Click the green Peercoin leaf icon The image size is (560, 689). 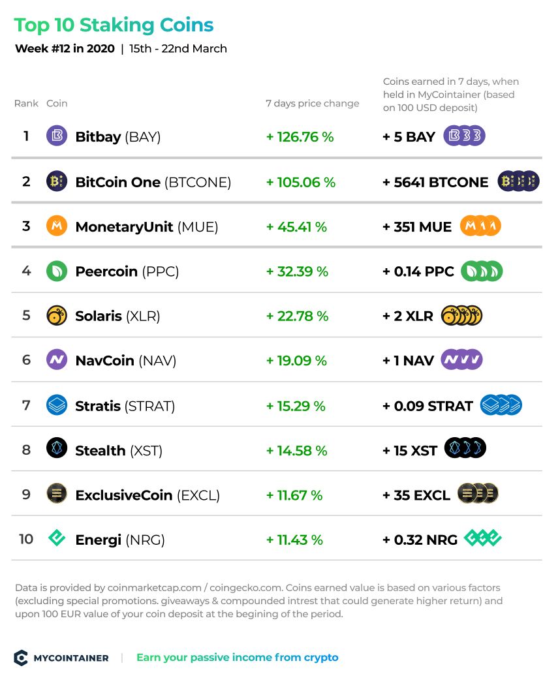(57, 271)
